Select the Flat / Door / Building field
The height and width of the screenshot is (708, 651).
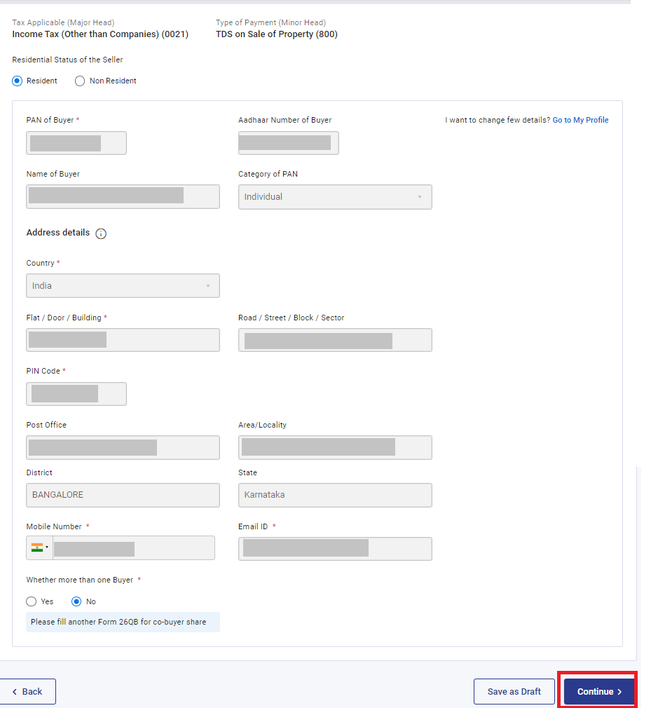123,340
